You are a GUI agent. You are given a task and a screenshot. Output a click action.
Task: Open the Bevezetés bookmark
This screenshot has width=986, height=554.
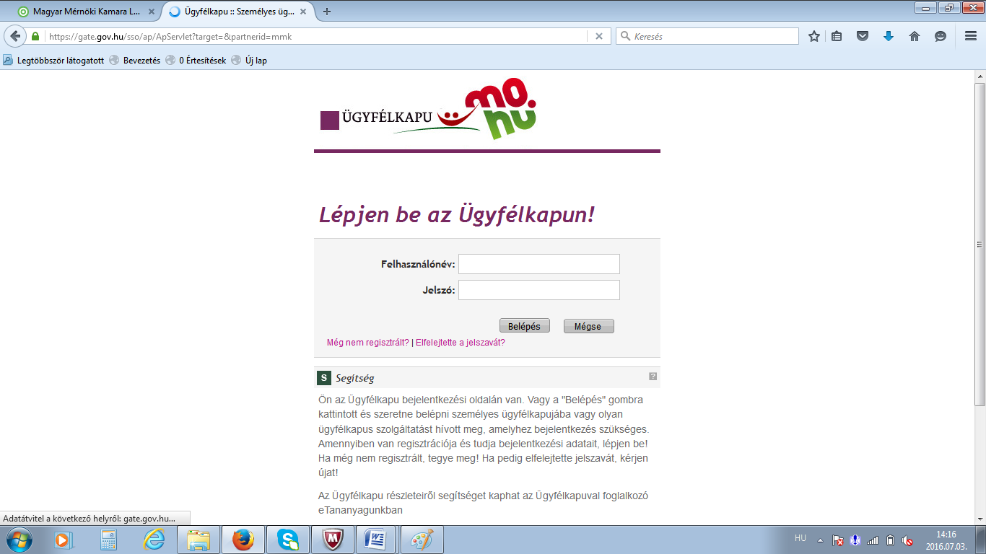[135, 61]
